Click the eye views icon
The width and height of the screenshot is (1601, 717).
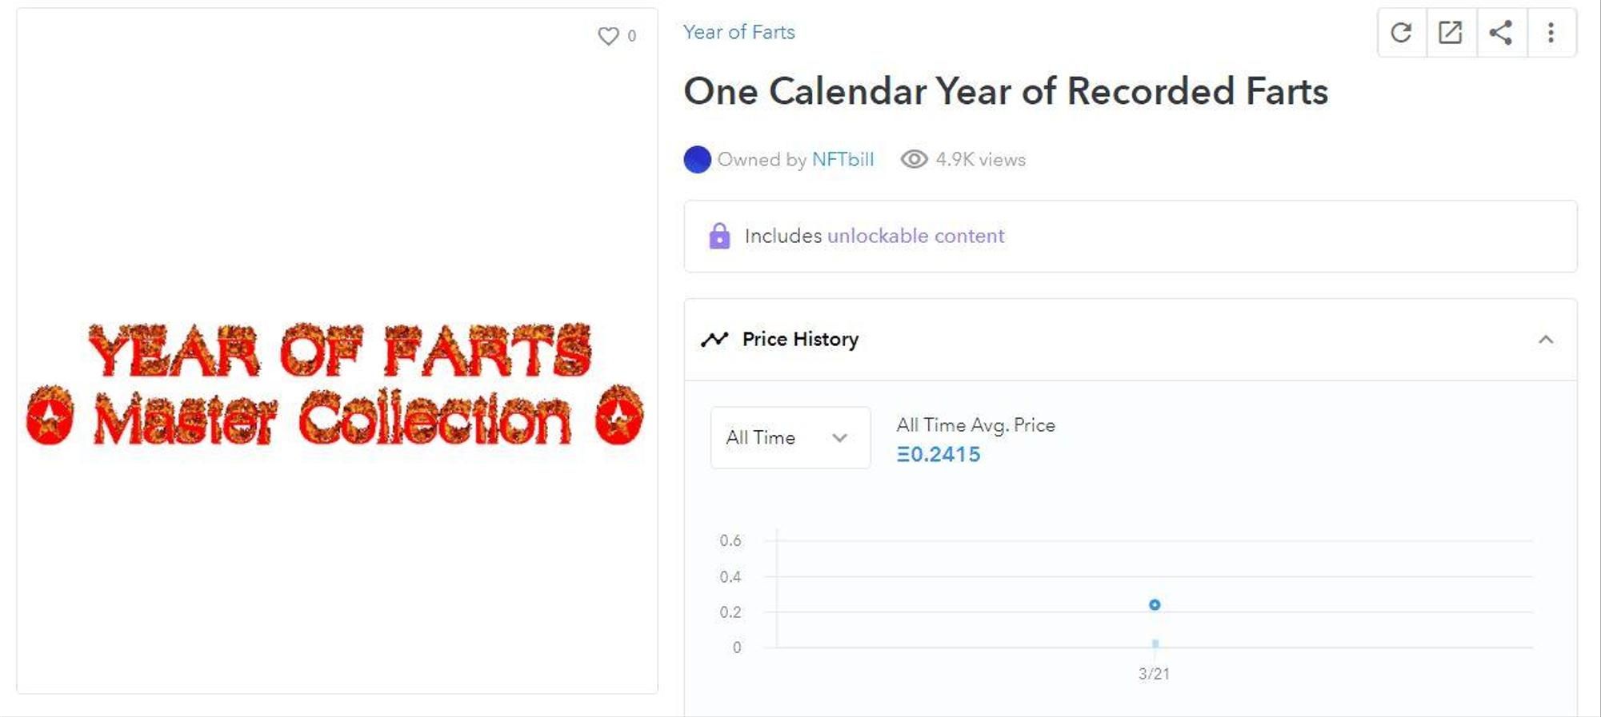click(x=914, y=160)
